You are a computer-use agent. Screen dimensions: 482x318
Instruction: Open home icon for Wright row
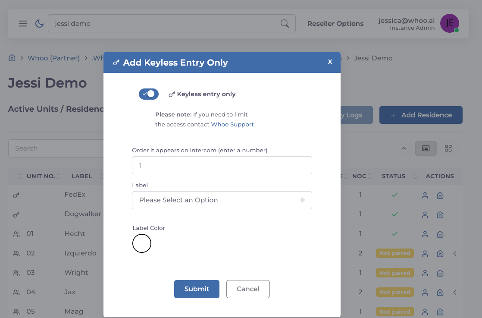click(x=440, y=273)
